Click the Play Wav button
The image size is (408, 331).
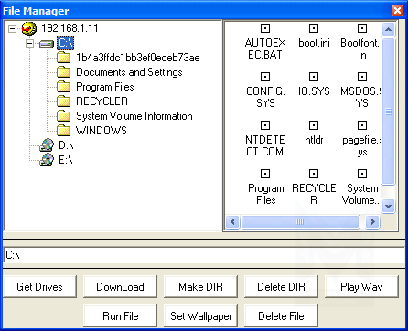[361, 286]
